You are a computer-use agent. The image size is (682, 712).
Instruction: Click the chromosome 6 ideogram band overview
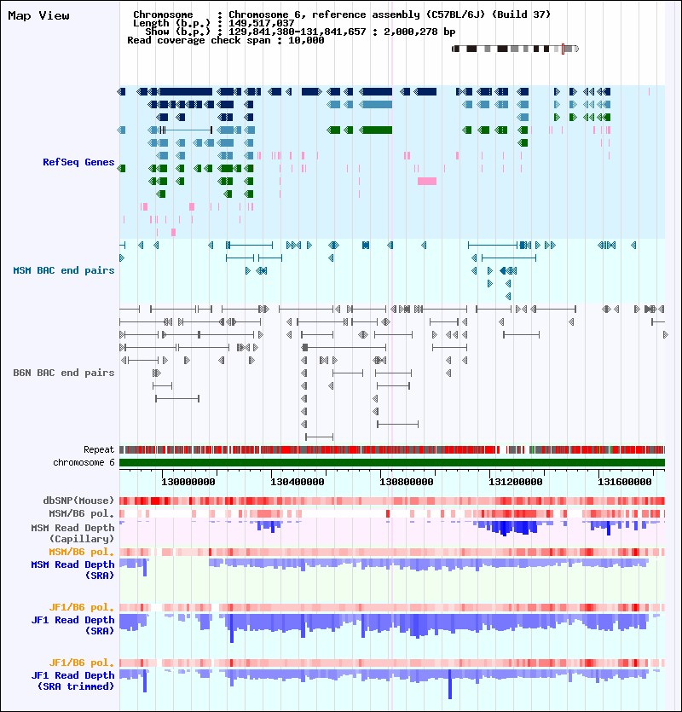[x=516, y=49]
